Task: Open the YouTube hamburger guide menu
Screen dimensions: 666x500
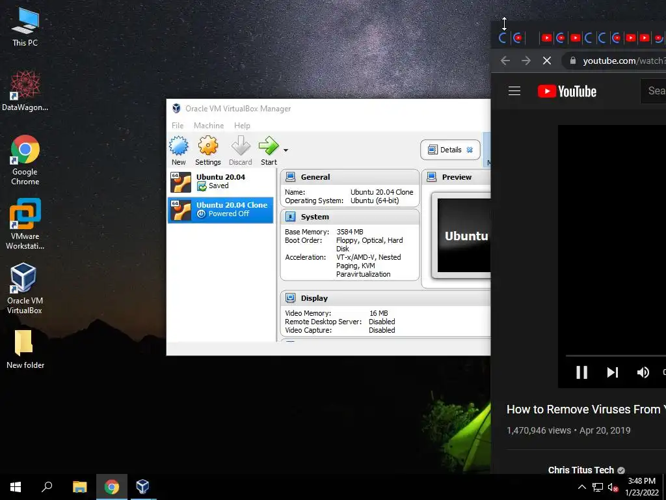Action: tap(514, 91)
